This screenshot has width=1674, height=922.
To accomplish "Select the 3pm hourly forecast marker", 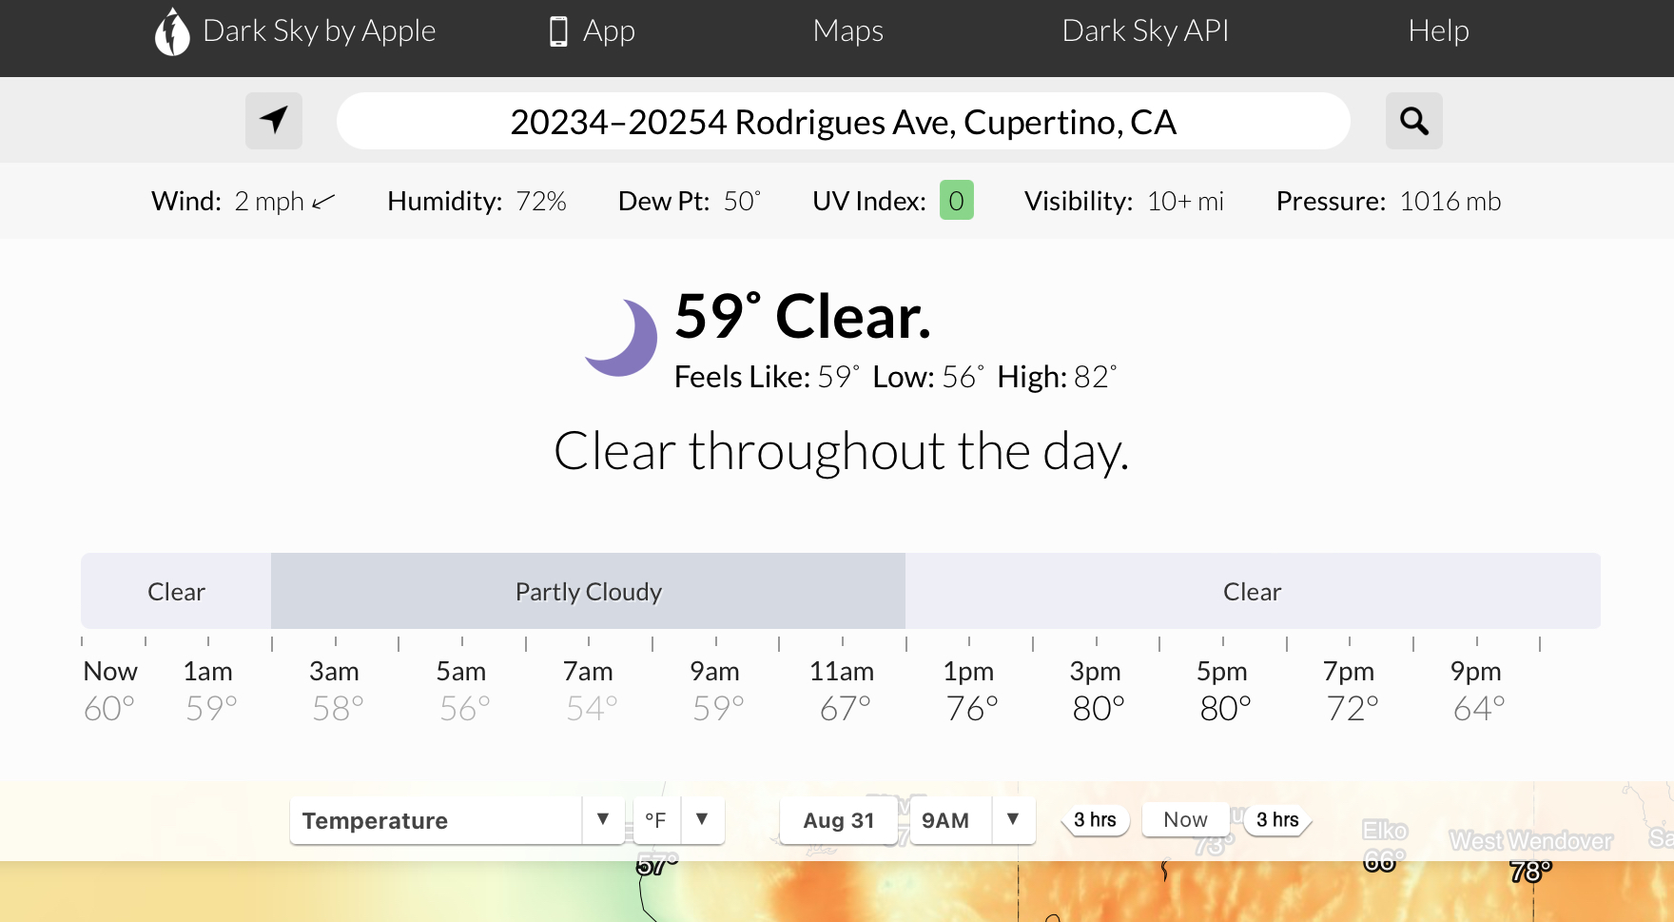I will (1096, 689).
